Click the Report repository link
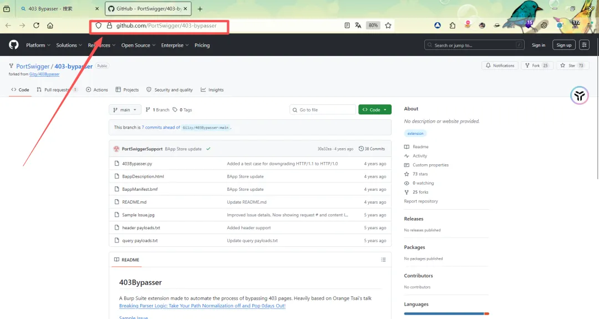The width and height of the screenshot is (599, 319). pyautogui.click(x=421, y=201)
